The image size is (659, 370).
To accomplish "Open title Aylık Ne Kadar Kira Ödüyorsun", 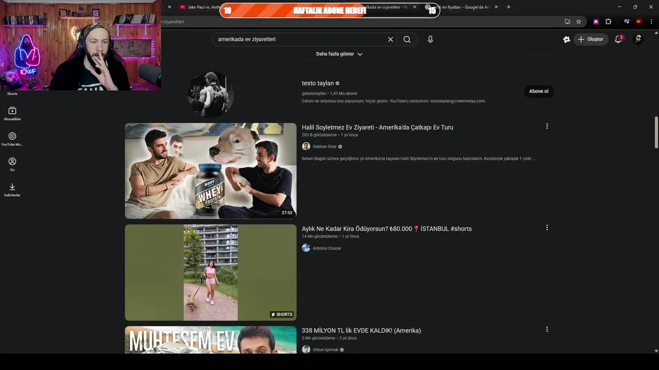I will click(x=387, y=229).
